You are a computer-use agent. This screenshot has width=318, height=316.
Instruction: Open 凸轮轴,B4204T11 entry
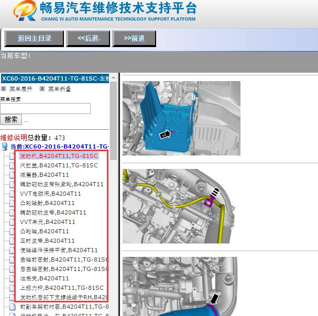coord(45,231)
